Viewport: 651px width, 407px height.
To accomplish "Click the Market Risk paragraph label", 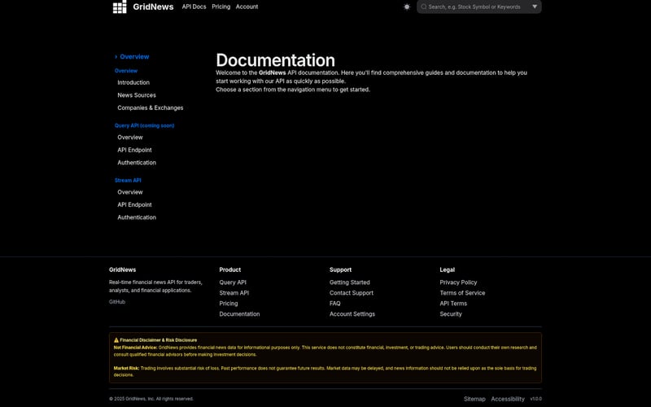I will 126,369.
